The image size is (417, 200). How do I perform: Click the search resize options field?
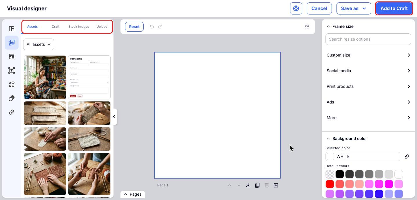click(x=368, y=39)
